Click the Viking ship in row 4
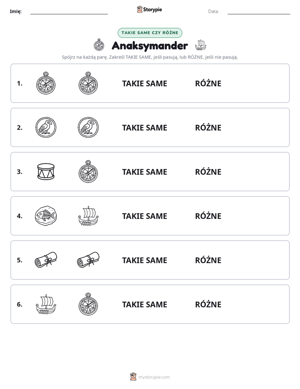 (x=88, y=216)
